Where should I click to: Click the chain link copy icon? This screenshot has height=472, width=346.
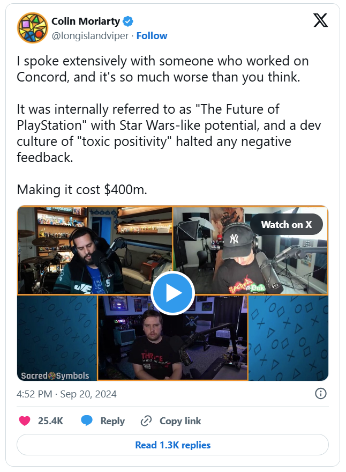(x=146, y=421)
